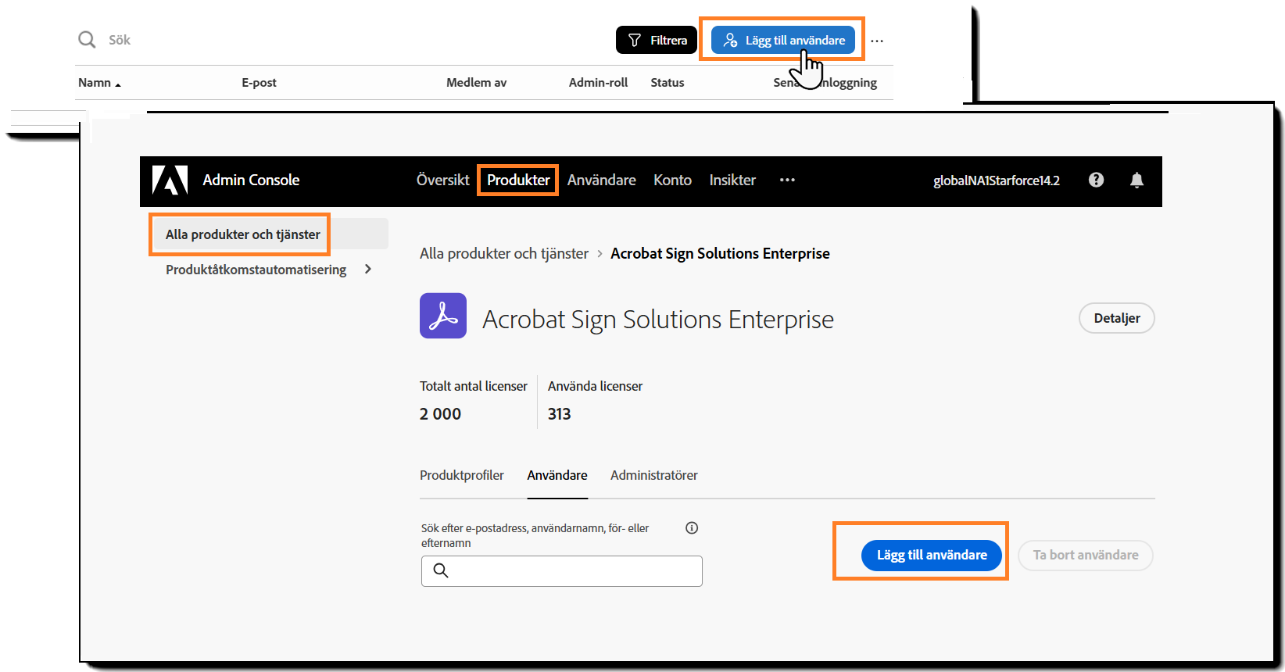The width and height of the screenshot is (1285, 672).
Task: Click the Status column header
Action: 667,82
